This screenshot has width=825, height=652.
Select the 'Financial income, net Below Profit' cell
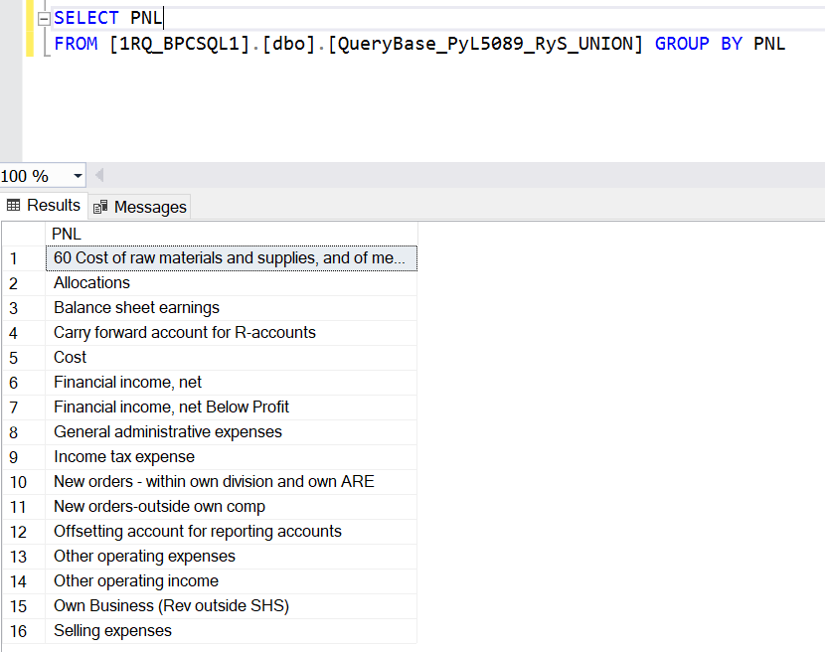click(x=232, y=407)
